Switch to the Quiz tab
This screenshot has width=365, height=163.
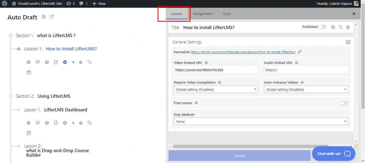(x=227, y=14)
